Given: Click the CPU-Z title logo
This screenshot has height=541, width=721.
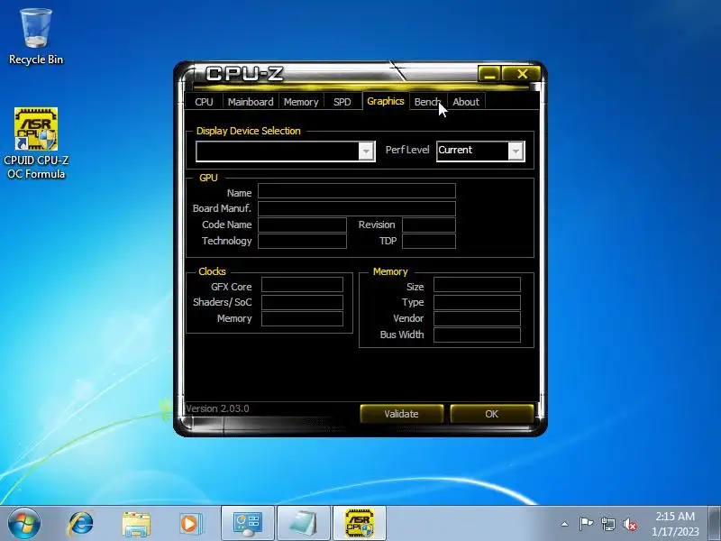Looking at the screenshot, I should point(244,74).
